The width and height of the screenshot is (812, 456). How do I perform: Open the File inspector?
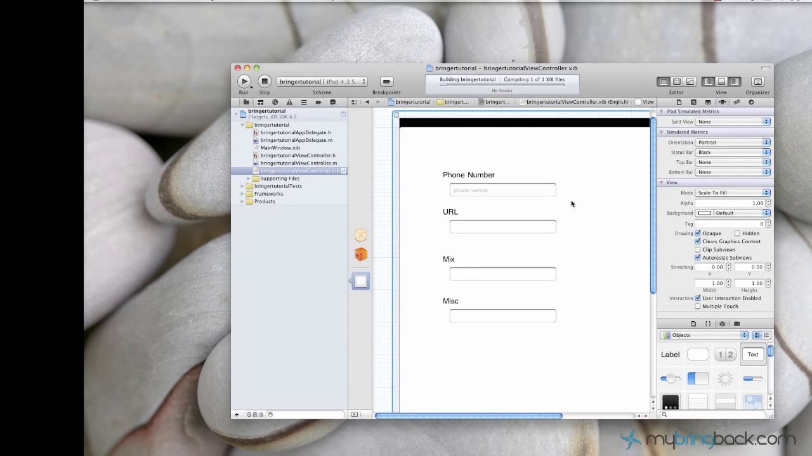[x=679, y=102]
